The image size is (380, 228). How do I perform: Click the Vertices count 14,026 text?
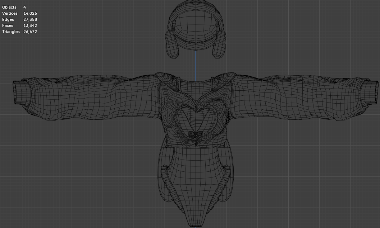point(30,13)
